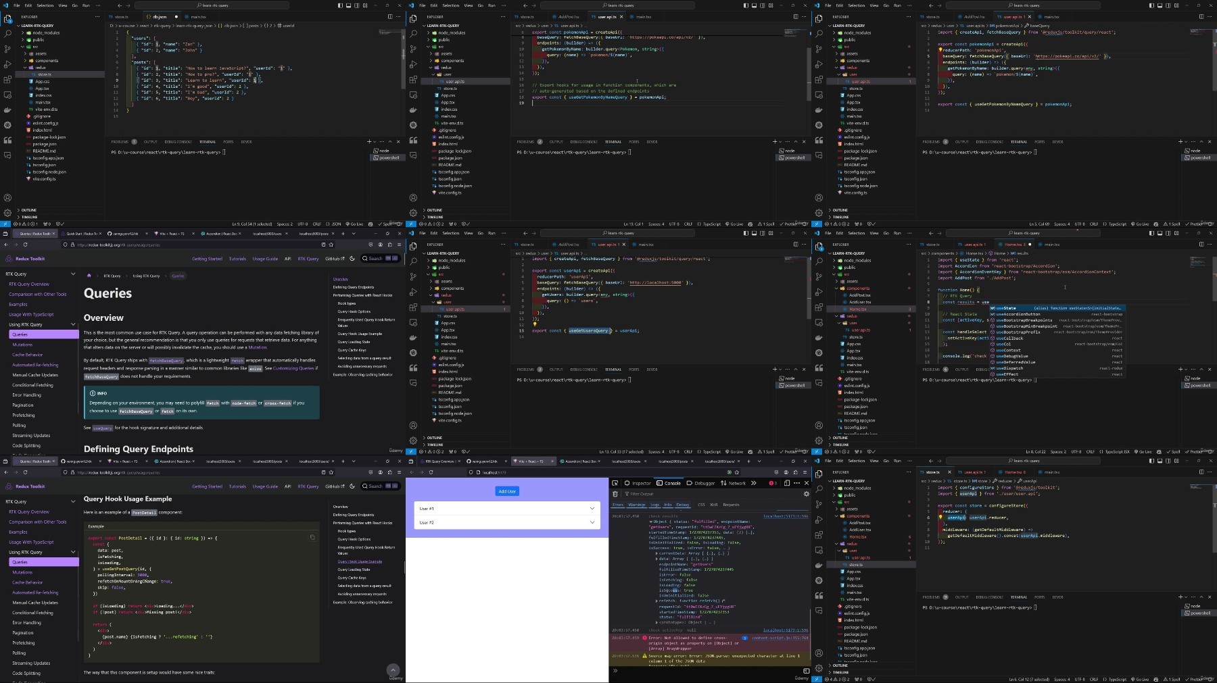Toggle the Warnings console filter
The width and height of the screenshot is (1217, 683).
tap(637, 505)
